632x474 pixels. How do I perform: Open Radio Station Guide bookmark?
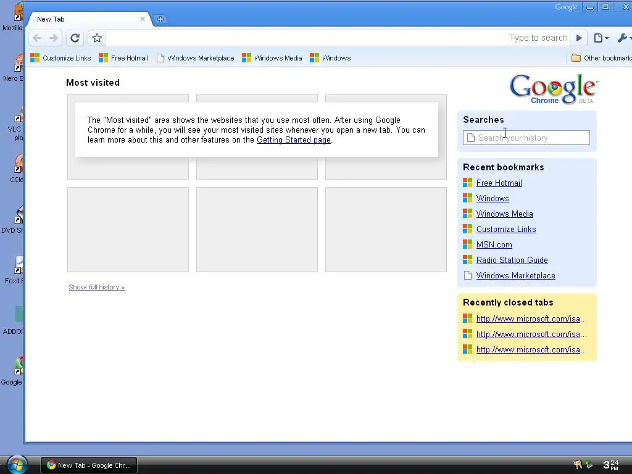click(x=512, y=260)
